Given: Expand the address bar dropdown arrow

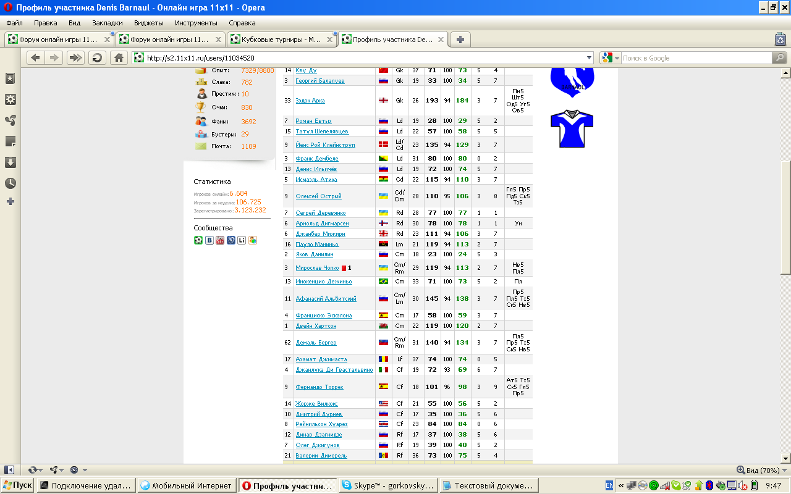Looking at the screenshot, I should pos(588,57).
